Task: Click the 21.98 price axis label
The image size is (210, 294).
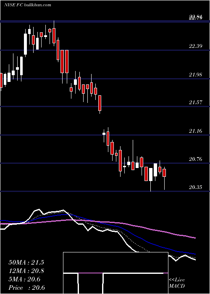Action: point(196,75)
